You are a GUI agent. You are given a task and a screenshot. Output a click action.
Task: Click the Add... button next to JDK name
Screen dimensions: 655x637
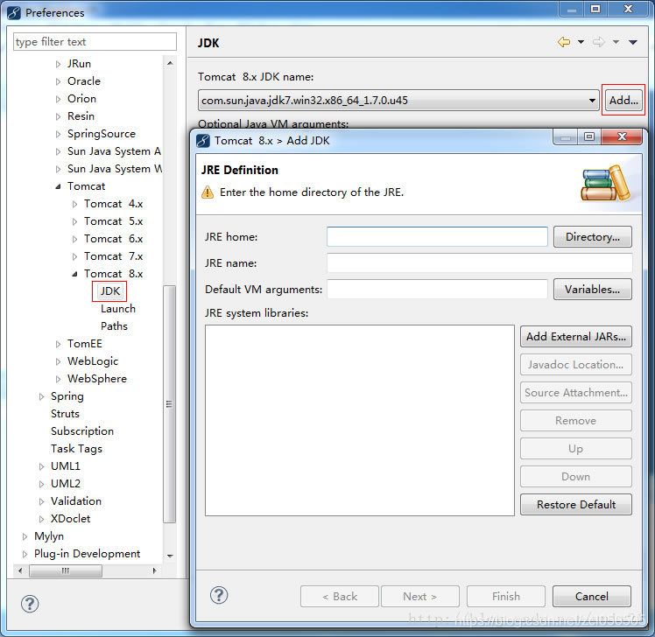point(623,100)
